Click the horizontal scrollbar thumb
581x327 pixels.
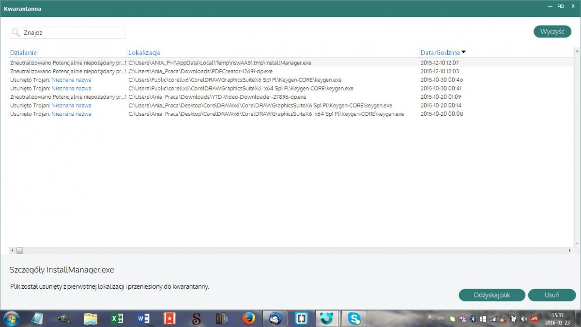(20, 250)
